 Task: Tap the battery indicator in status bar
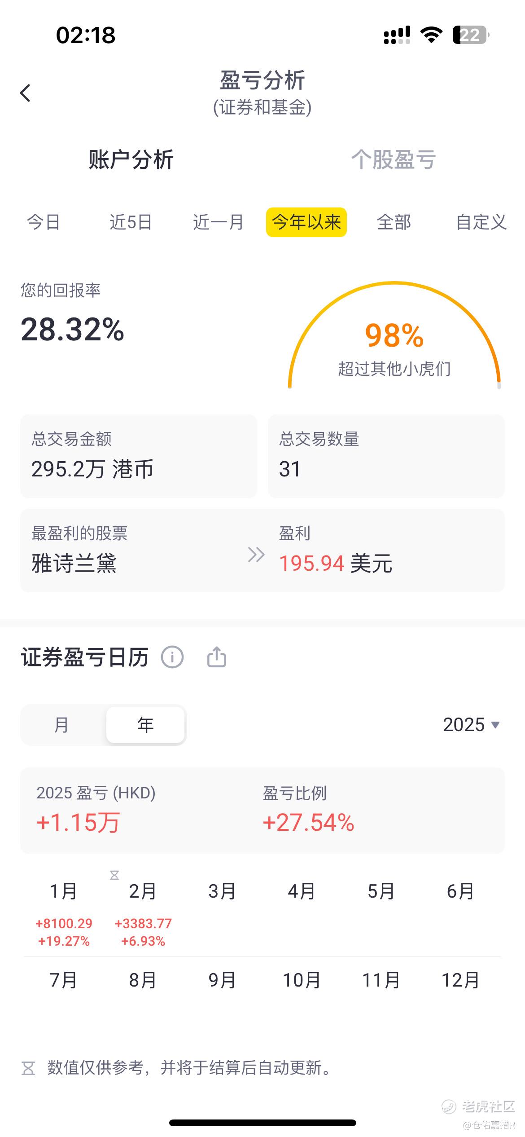(x=471, y=35)
